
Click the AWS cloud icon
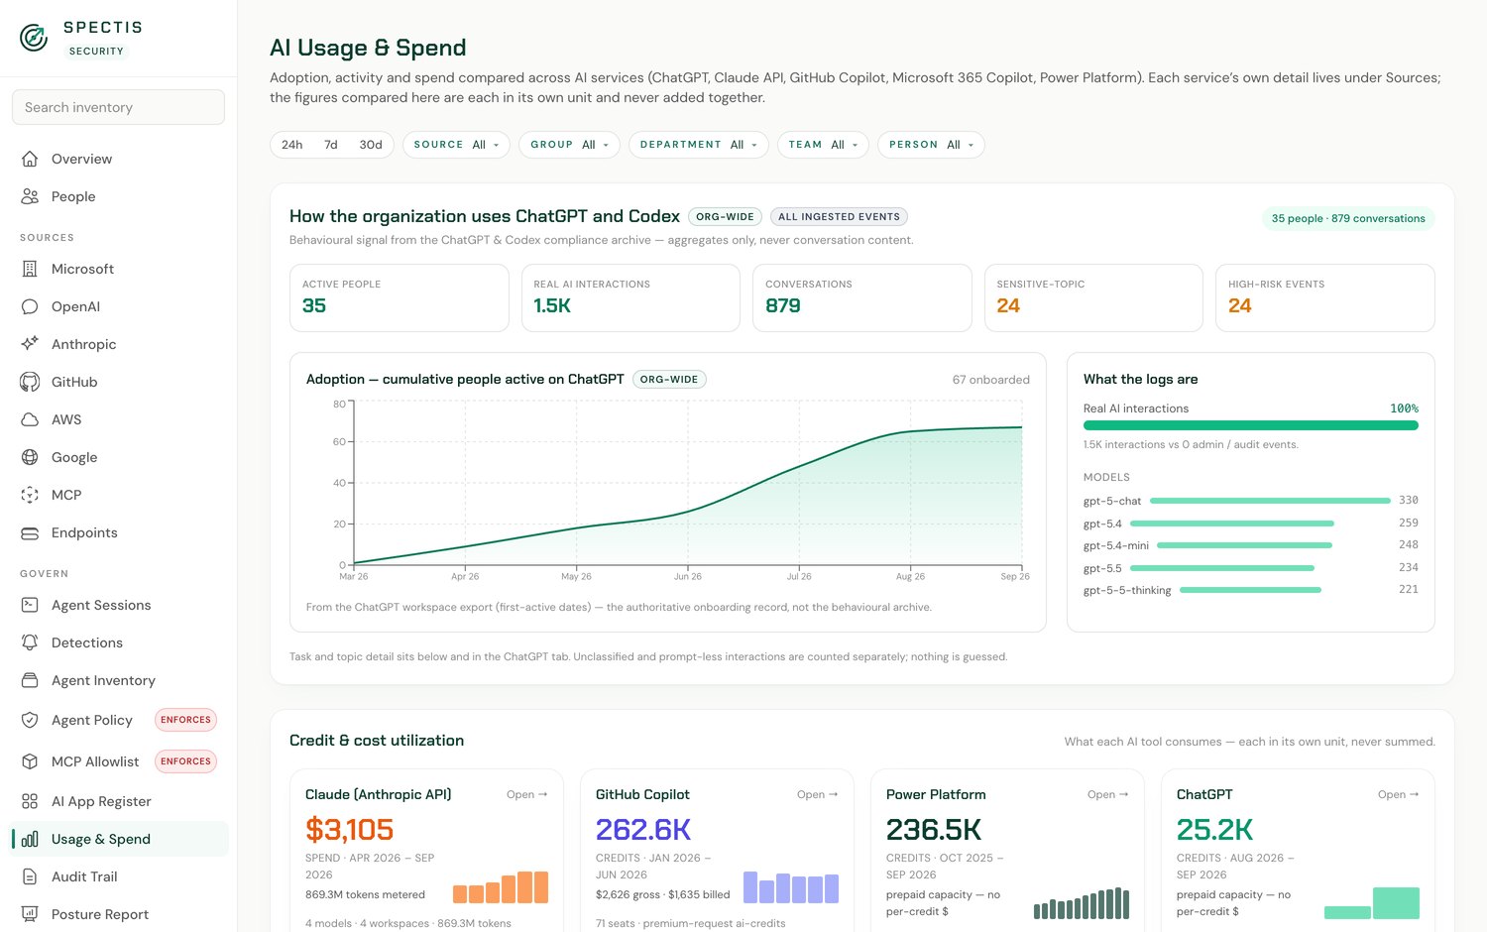point(30,419)
